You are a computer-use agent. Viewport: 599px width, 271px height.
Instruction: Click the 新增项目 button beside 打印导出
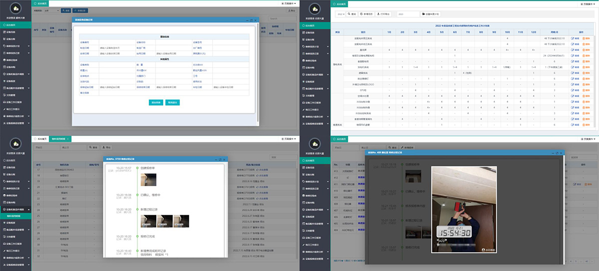[365, 14]
